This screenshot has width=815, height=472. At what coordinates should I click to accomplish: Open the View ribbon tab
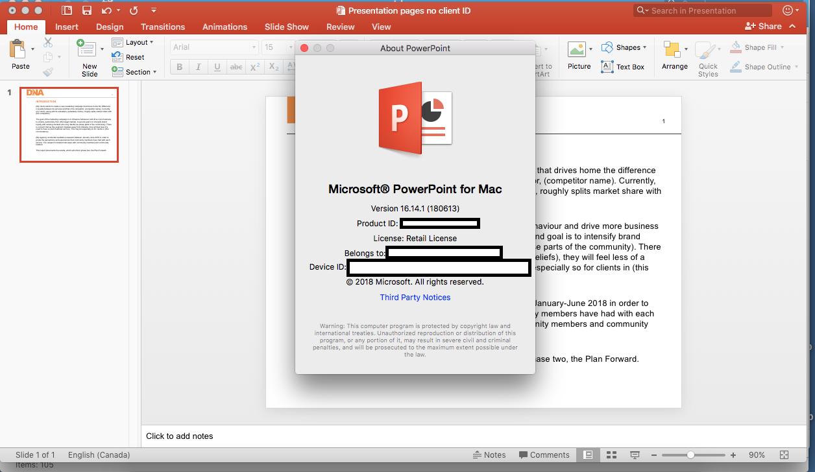pos(382,27)
